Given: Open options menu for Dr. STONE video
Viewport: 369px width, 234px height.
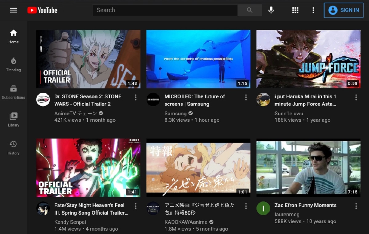Looking at the screenshot, I should click(136, 97).
